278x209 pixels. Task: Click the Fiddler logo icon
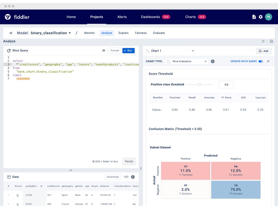[x=8, y=17]
